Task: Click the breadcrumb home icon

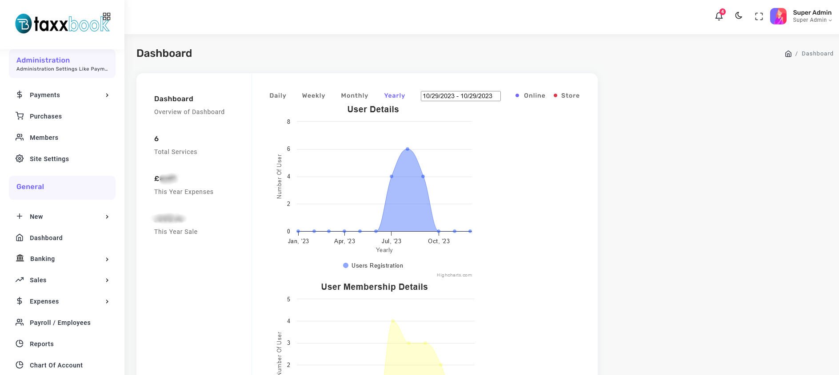Action: click(788, 54)
